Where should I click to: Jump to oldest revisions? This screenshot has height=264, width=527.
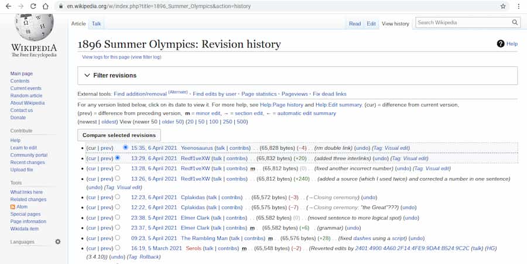tap(109, 122)
